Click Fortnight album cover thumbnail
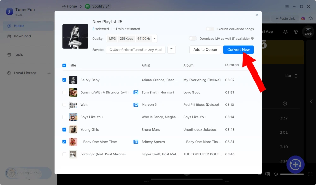The width and height of the screenshot is (316, 185). [73, 154]
